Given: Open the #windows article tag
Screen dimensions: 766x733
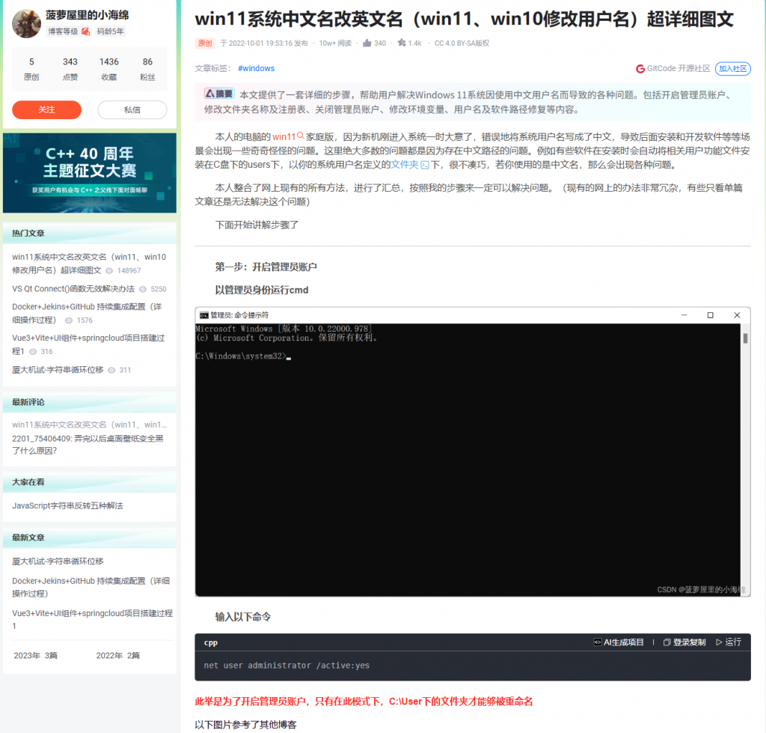Looking at the screenshot, I should click(256, 68).
